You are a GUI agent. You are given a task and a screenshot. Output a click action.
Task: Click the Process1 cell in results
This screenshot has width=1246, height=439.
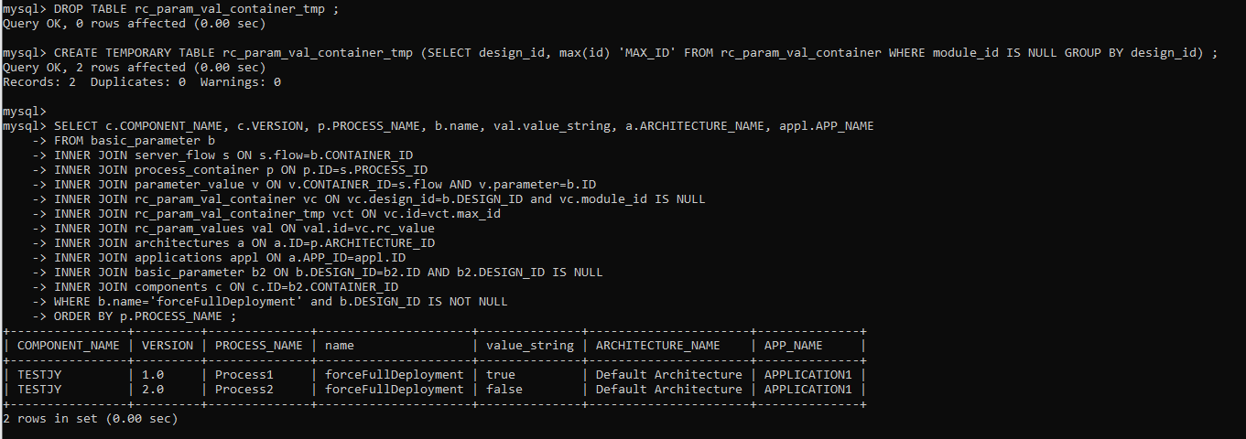click(x=244, y=375)
